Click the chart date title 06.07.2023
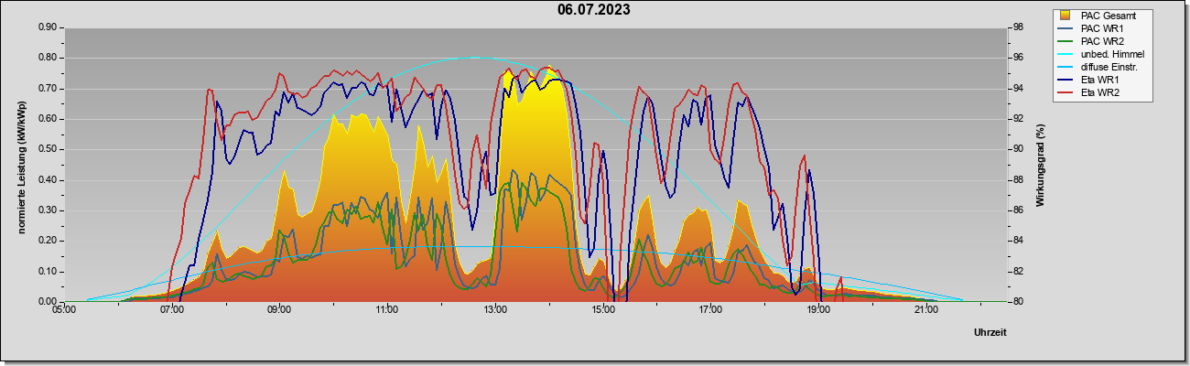The width and height of the screenshot is (1190, 366). (x=594, y=10)
